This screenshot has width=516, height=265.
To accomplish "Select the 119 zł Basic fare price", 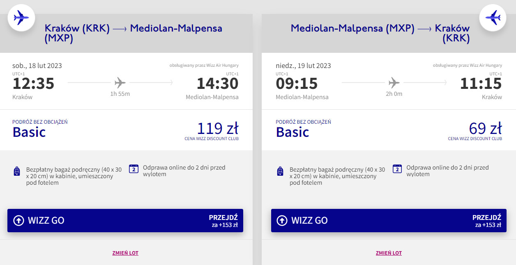I will [218, 129].
